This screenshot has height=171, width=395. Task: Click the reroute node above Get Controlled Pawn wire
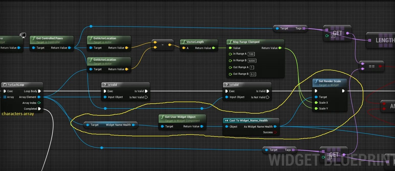point(91,26)
